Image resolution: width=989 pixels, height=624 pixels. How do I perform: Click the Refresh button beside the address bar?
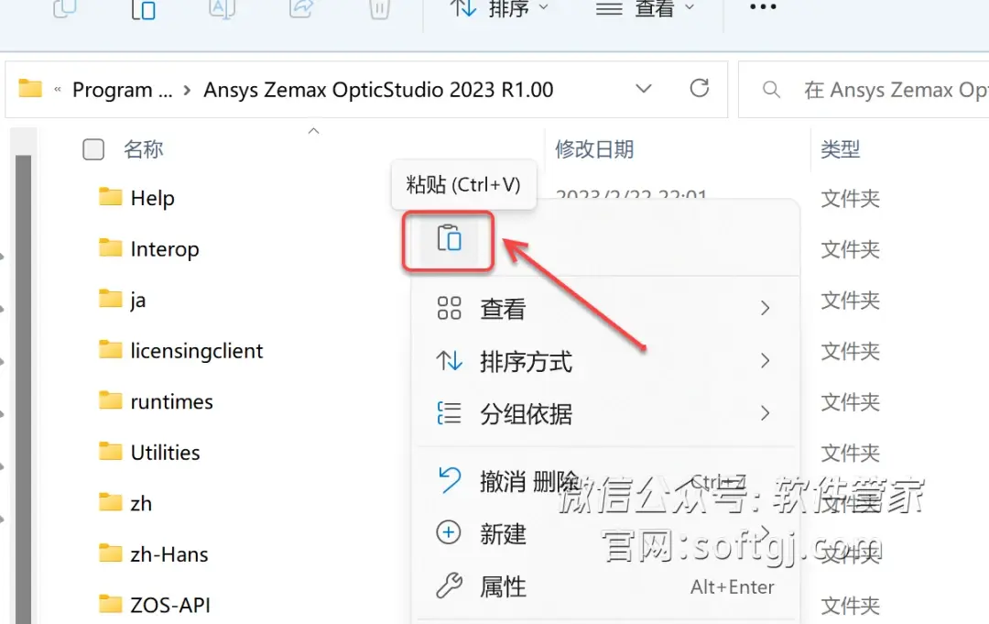pos(699,88)
